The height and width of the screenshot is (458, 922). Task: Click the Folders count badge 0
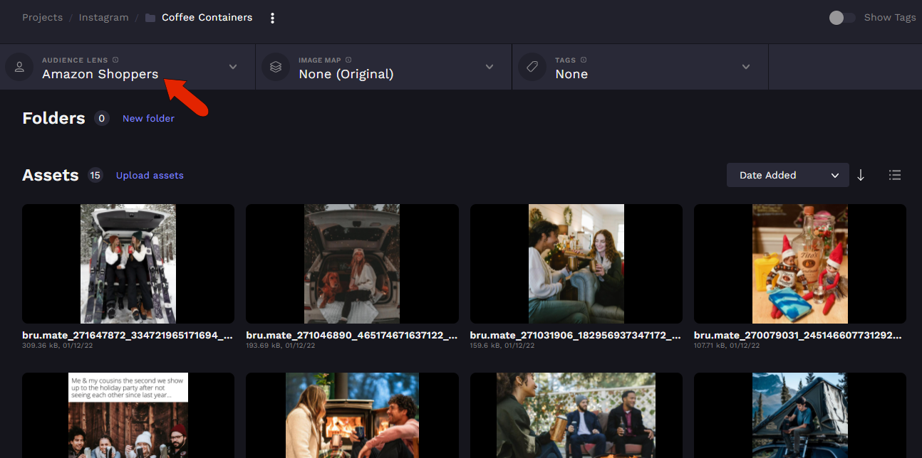[x=102, y=118]
